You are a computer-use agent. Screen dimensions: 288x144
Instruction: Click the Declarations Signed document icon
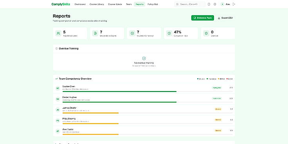tap(95, 33)
